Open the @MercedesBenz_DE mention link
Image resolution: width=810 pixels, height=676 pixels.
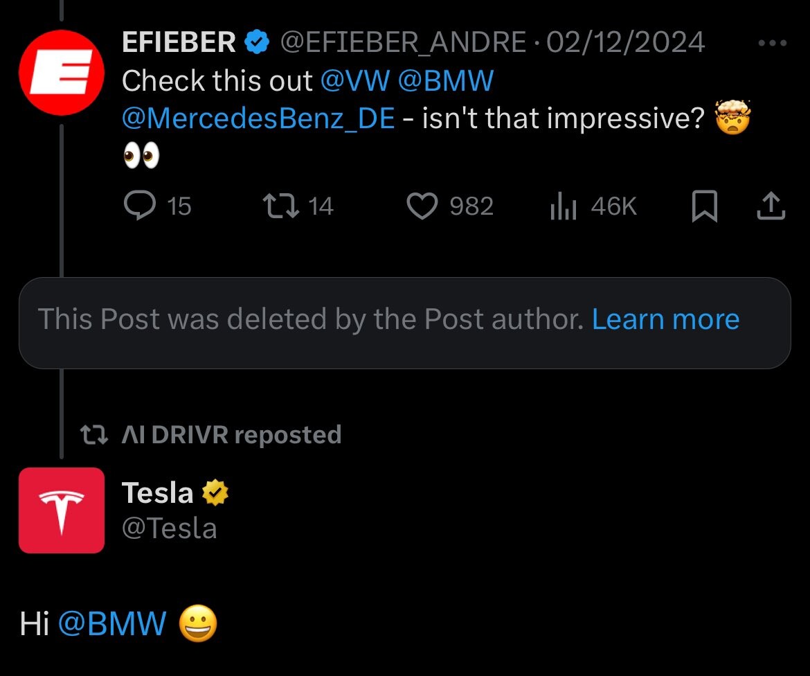pyautogui.click(x=258, y=119)
